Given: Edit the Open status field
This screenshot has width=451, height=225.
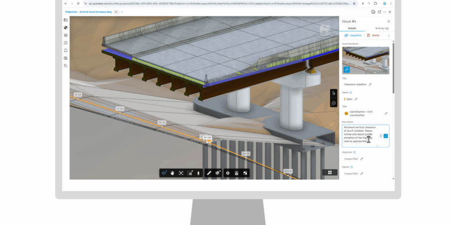Looking at the screenshot, I should coord(356,99).
